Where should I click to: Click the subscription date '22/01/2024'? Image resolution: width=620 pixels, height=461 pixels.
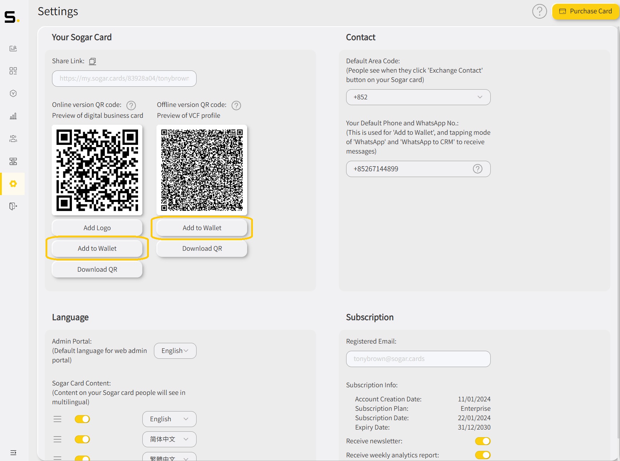[474, 418]
